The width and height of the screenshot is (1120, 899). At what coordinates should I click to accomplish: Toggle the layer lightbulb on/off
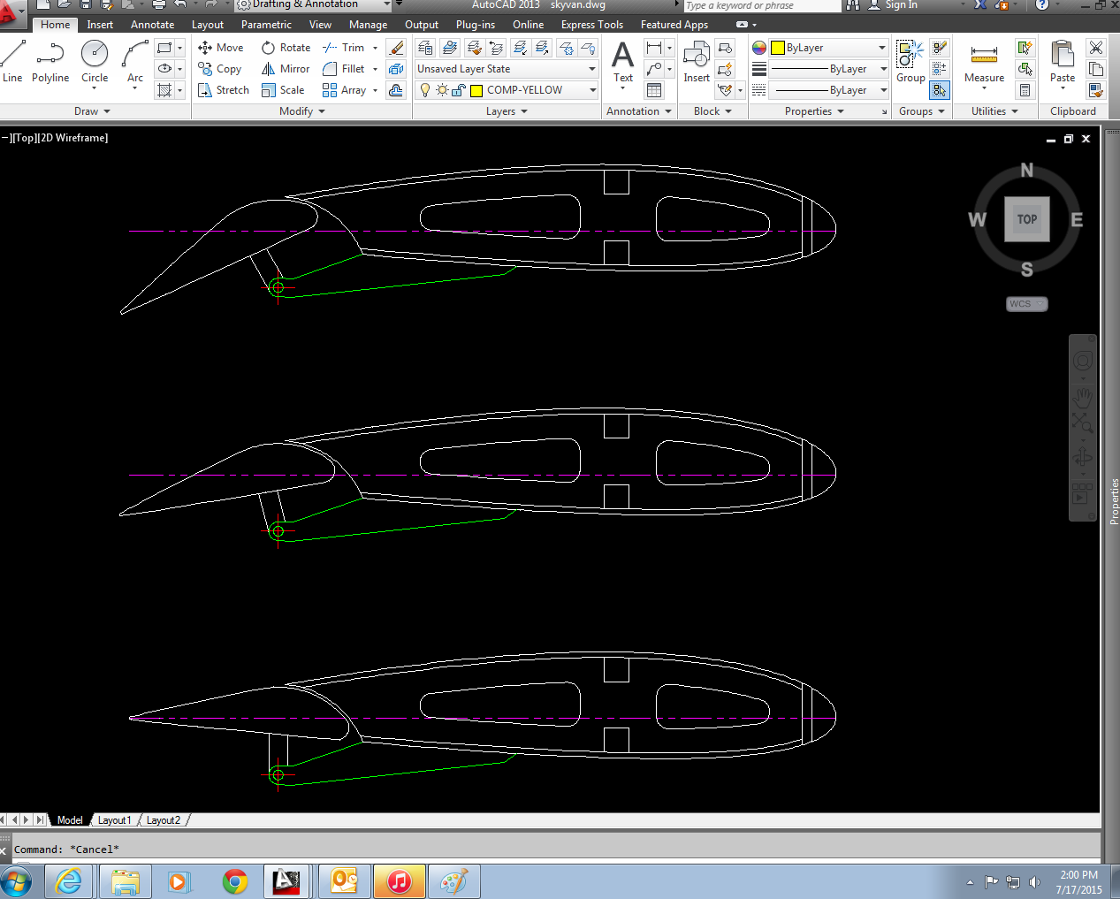click(x=425, y=90)
